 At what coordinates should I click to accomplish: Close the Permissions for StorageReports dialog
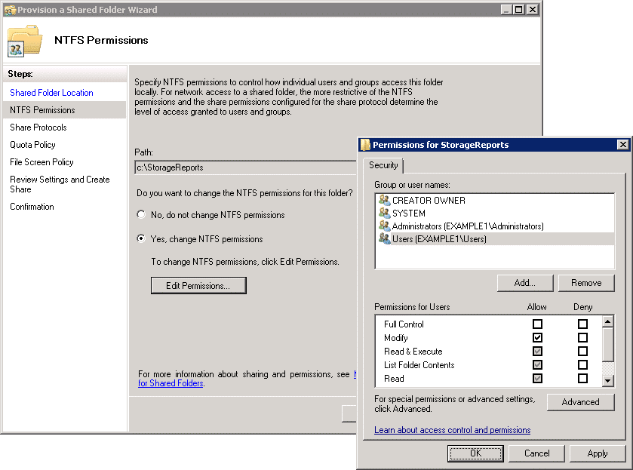pyautogui.click(x=623, y=145)
